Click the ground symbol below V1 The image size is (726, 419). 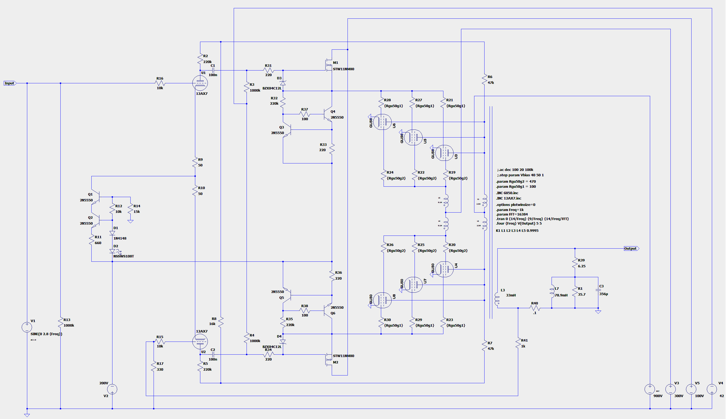click(x=27, y=415)
